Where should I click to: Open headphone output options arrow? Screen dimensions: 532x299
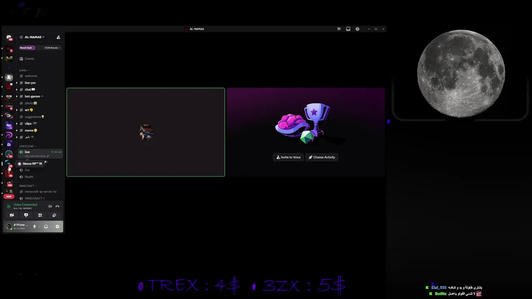(50, 226)
